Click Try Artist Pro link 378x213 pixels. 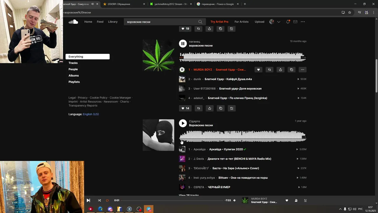point(219,22)
